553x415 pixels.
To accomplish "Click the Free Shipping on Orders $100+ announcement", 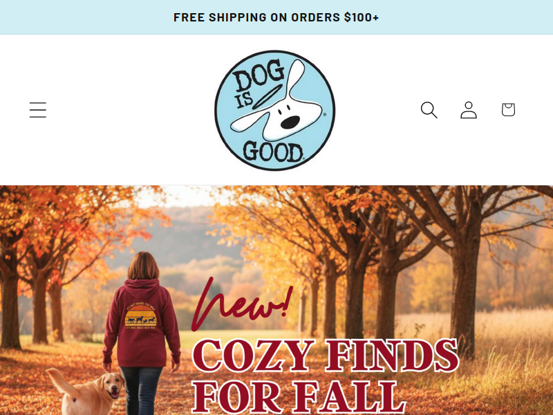I will (x=276, y=17).
